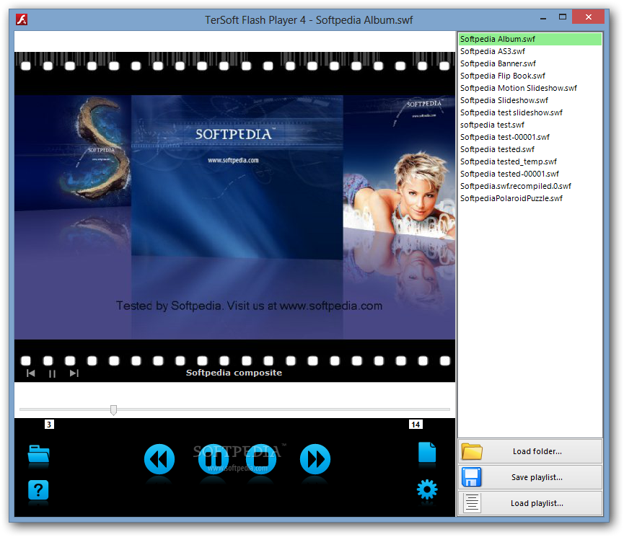Click the blue document page icon
Screen dimensions: 624x537
tap(427, 452)
